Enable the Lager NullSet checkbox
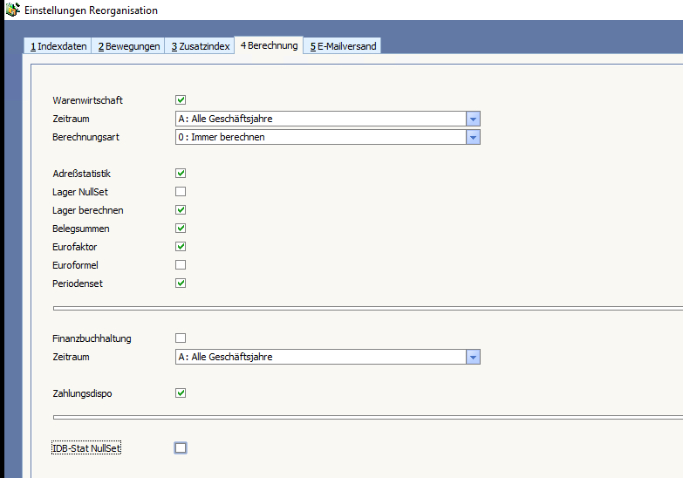 pyautogui.click(x=181, y=192)
